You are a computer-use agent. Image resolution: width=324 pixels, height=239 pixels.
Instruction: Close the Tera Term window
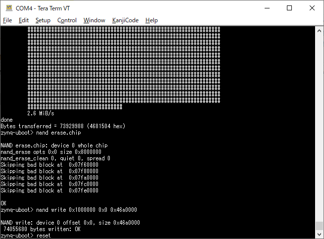pos(312,8)
